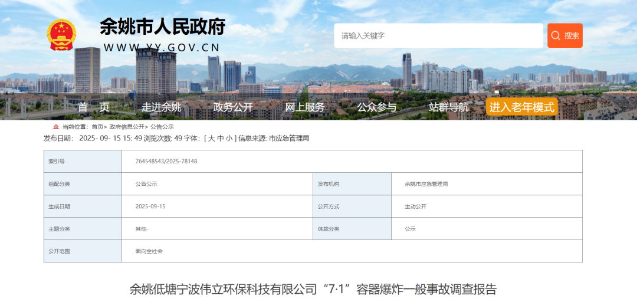Click the national emblem logo
Image resolution: width=637 pixels, height=302 pixels.
(x=62, y=35)
